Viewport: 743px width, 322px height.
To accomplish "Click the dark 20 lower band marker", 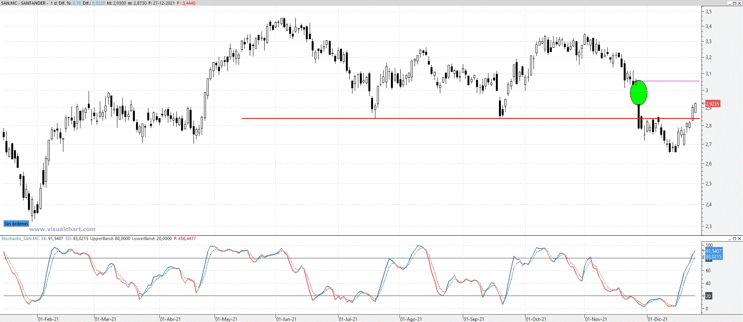I will pyautogui.click(x=708, y=296).
